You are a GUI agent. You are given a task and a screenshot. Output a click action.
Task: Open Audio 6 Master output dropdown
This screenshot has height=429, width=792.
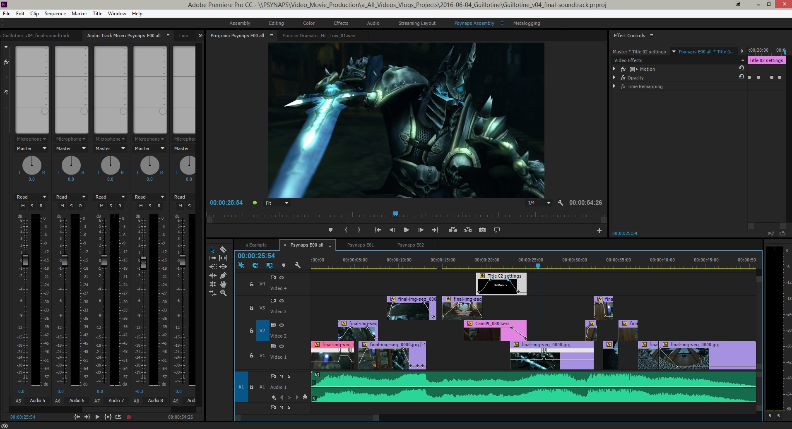(x=71, y=149)
